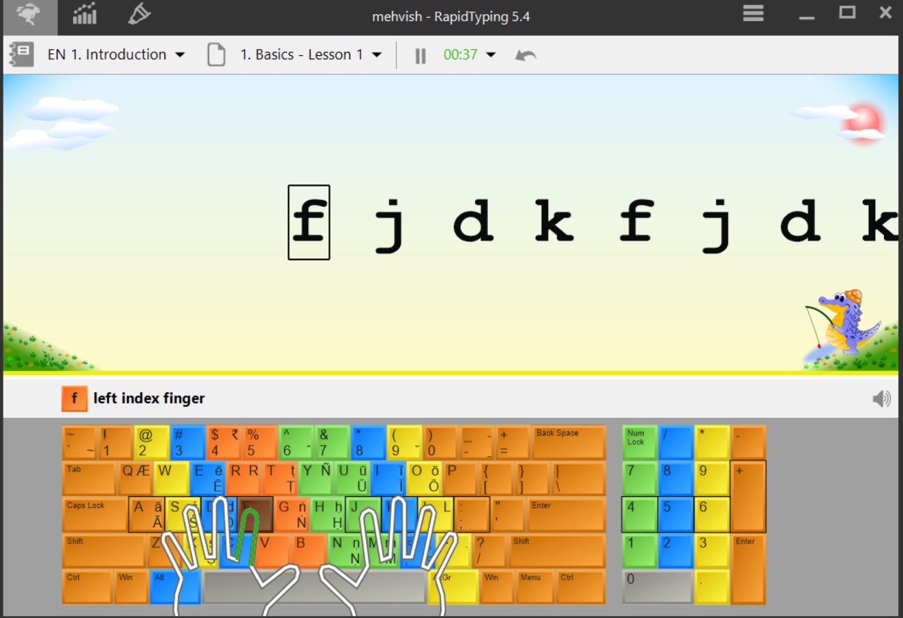Open the Lesson Editor marker icon
The image size is (903, 618).
138,15
